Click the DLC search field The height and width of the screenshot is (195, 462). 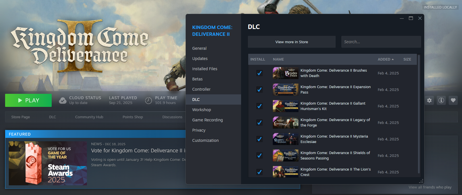point(381,42)
